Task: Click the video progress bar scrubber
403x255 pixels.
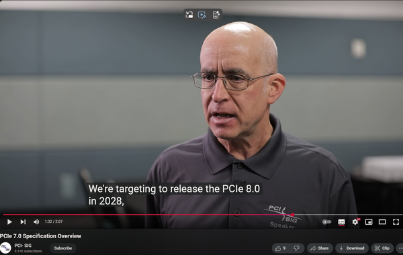Action: [x=292, y=215]
